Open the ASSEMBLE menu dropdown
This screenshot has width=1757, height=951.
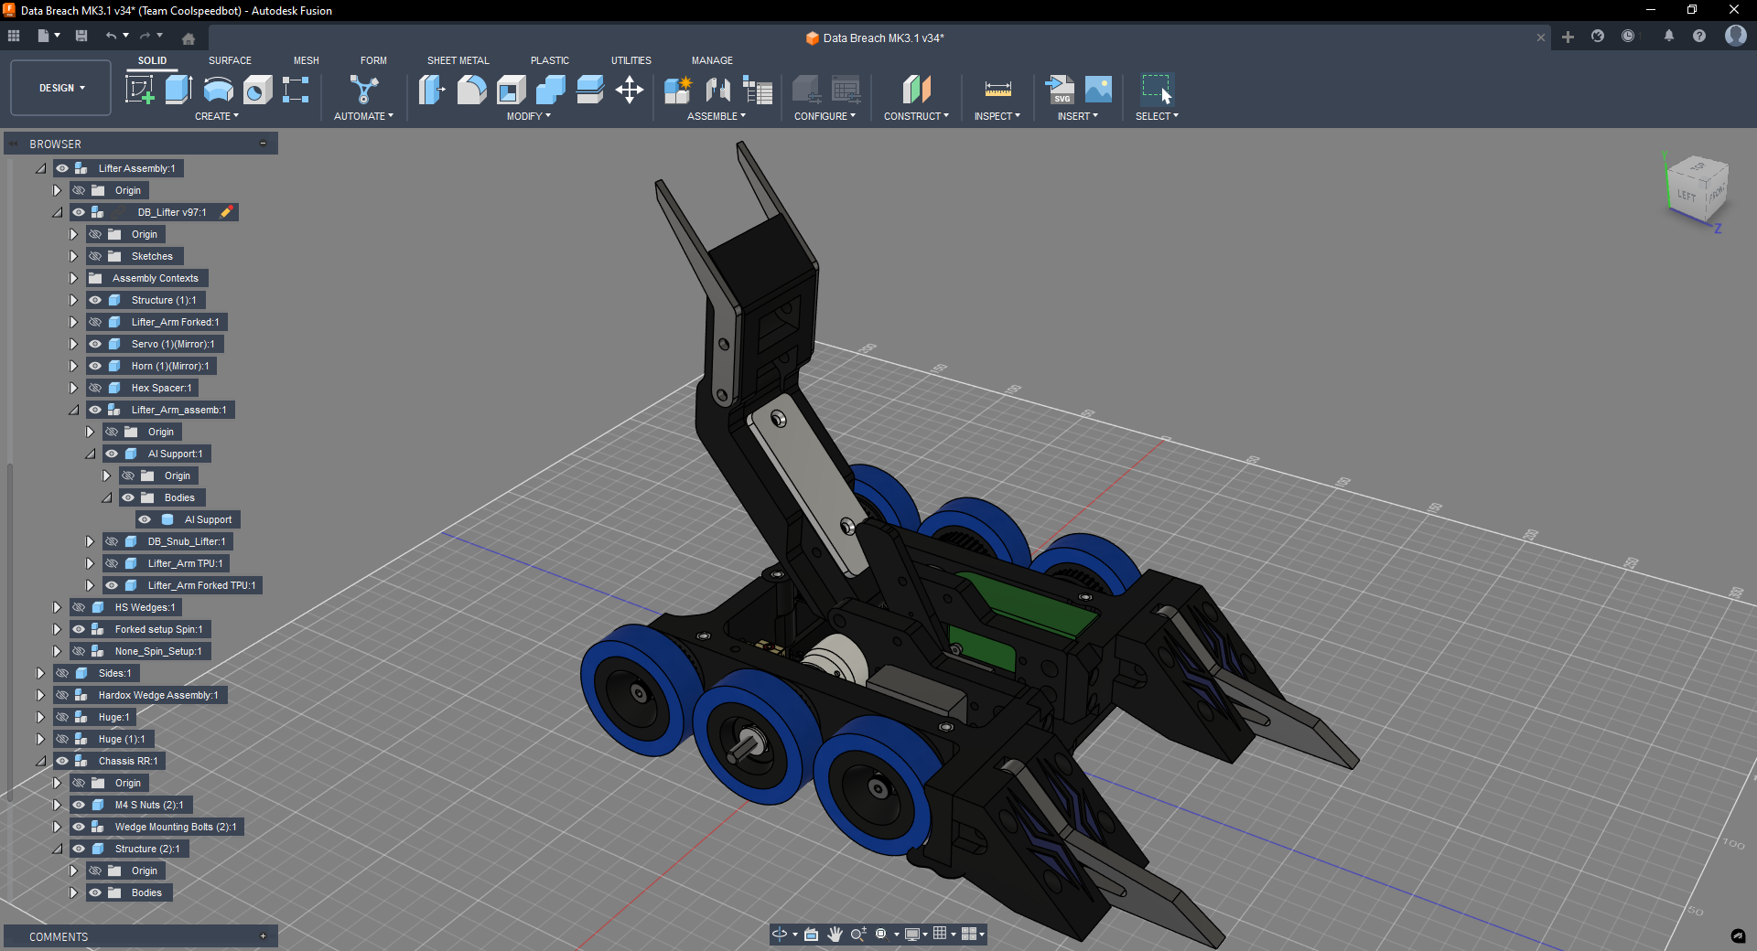[x=717, y=116]
